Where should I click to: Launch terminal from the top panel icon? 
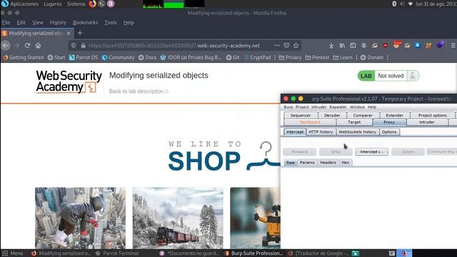click(101, 4)
